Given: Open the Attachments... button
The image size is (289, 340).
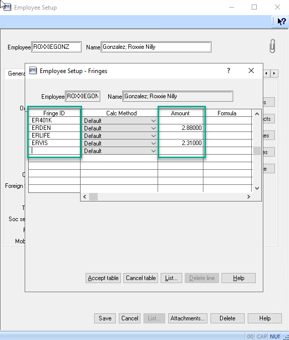Looking at the screenshot, I should pyautogui.click(x=187, y=318).
